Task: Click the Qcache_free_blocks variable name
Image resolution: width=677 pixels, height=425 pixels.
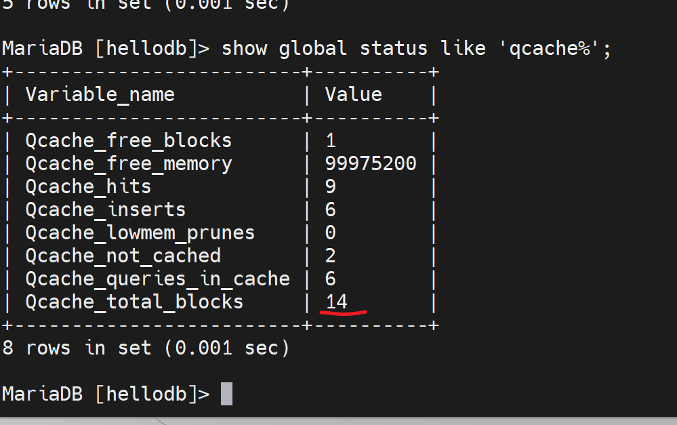Action: (x=129, y=141)
